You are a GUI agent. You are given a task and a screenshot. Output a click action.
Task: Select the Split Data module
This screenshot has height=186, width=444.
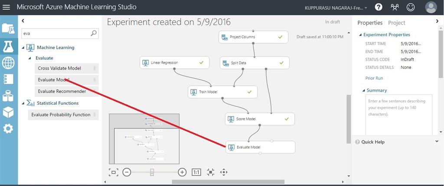[x=255, y=63]
